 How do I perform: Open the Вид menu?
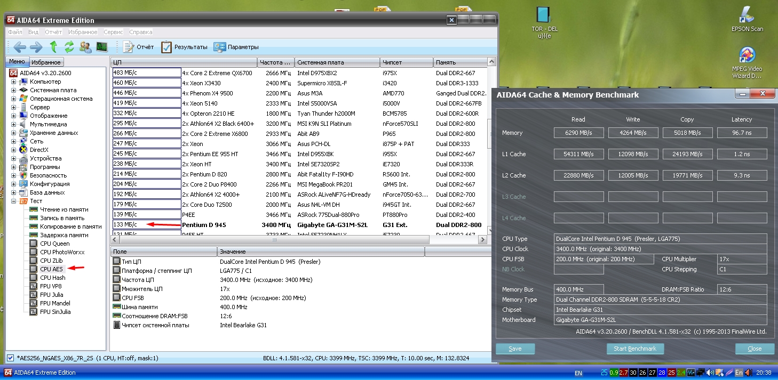[33, 32]
